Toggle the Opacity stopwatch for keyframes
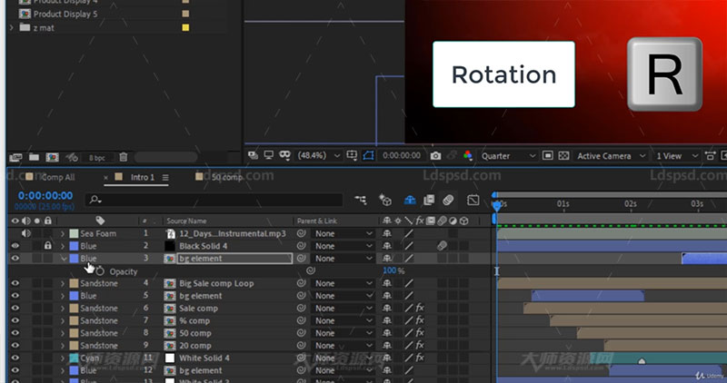The height and width of the screenshot is (383, 727). pyautogui.click(x=100, y=271)
